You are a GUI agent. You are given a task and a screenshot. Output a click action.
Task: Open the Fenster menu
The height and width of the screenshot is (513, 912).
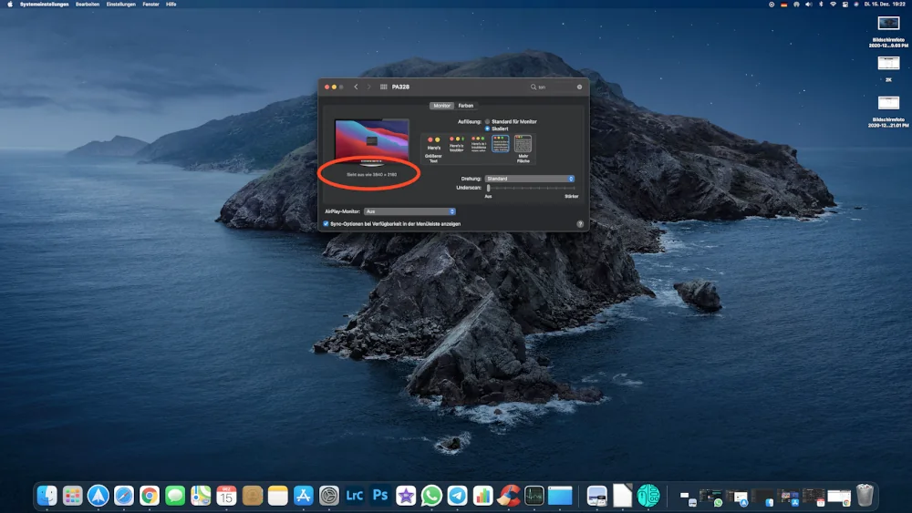[x=150, y=4]
